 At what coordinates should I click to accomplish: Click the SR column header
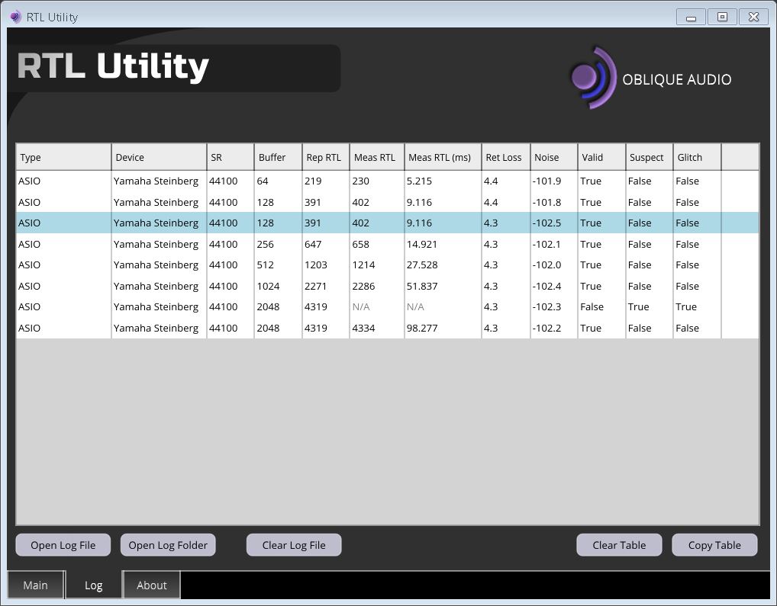231,157
